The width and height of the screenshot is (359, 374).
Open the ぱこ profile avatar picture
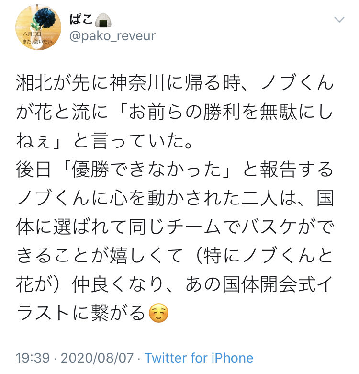click(38, 27)
